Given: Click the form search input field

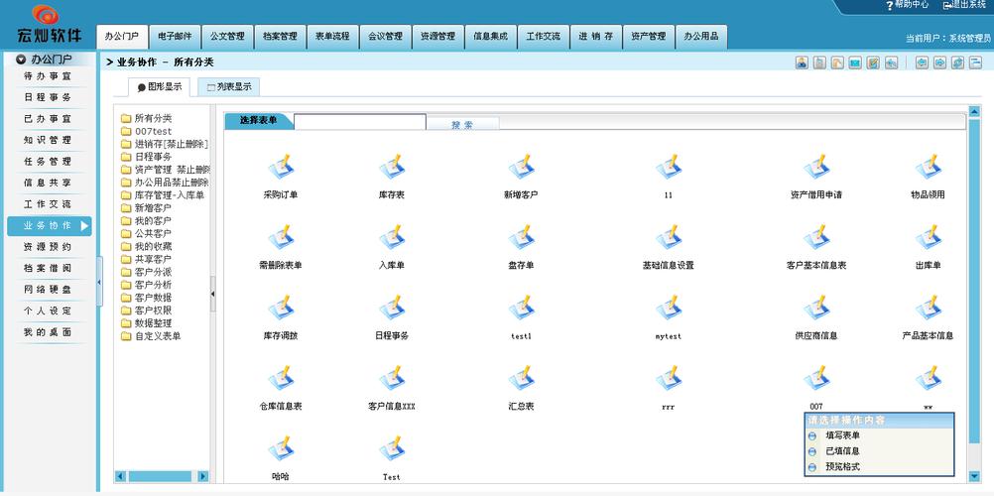Looking at the screenshot, I should [360, 122].
